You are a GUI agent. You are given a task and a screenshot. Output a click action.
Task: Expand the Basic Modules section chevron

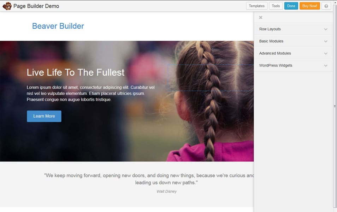coord(326,41)
